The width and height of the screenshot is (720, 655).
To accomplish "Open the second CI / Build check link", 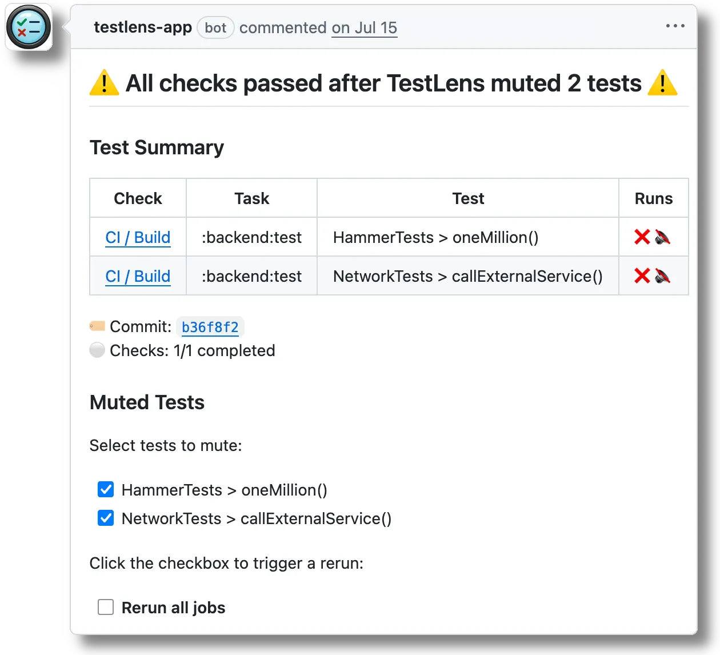I will click(138, 275).
